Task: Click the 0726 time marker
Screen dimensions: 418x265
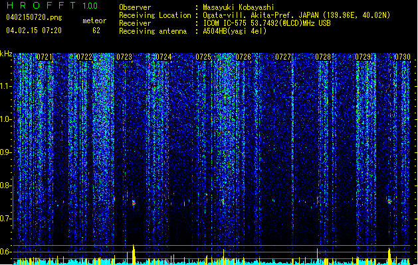Action: [x=243, y=57]
